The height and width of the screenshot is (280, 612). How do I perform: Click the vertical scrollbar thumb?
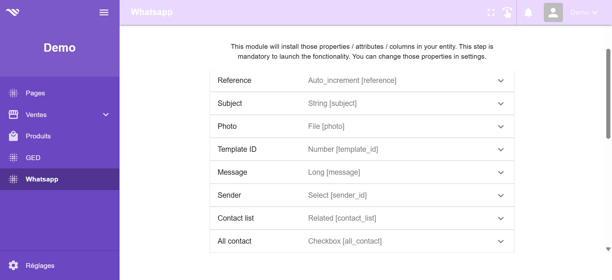(x=608, y=94)
